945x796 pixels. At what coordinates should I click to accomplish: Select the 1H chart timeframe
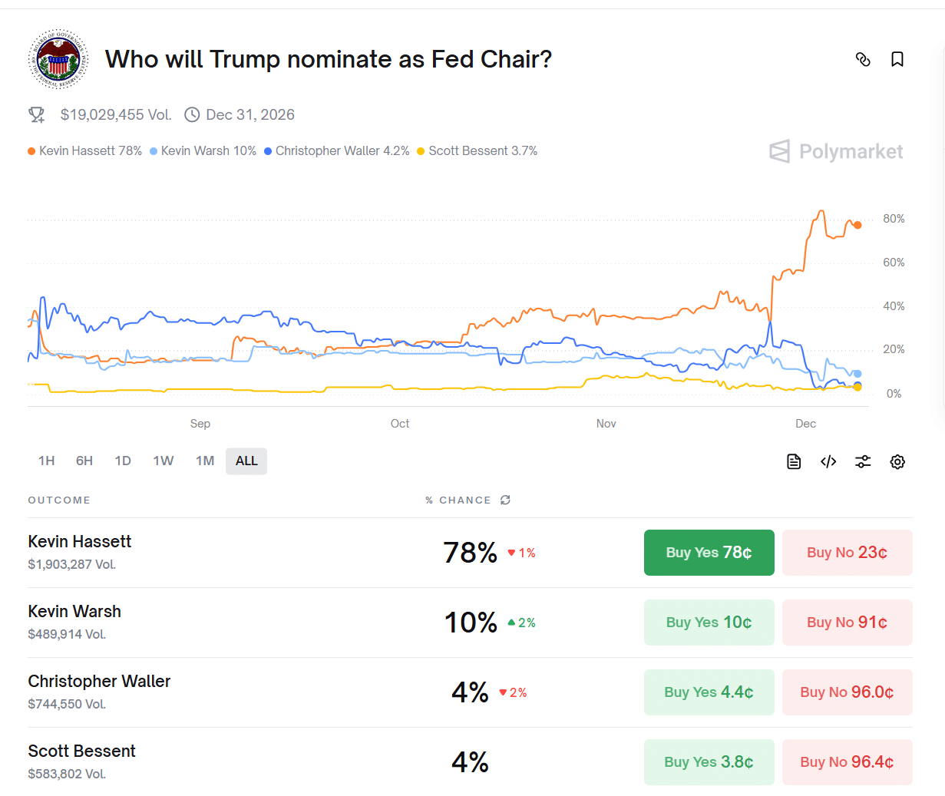point(47,461)
